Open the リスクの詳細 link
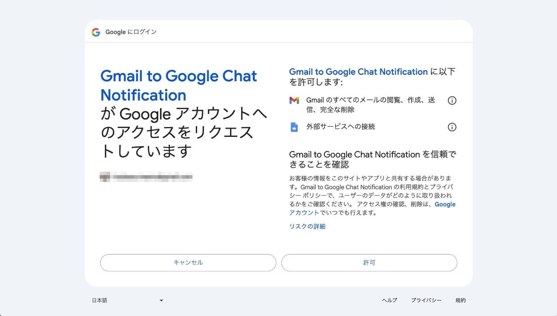Screen dimensions: 557x316 307,226
